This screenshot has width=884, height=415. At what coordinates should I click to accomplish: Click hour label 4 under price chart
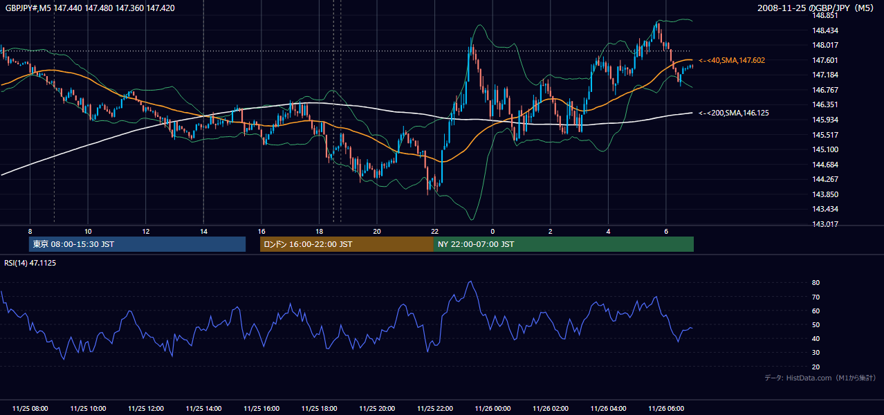(x=608, y=231)
